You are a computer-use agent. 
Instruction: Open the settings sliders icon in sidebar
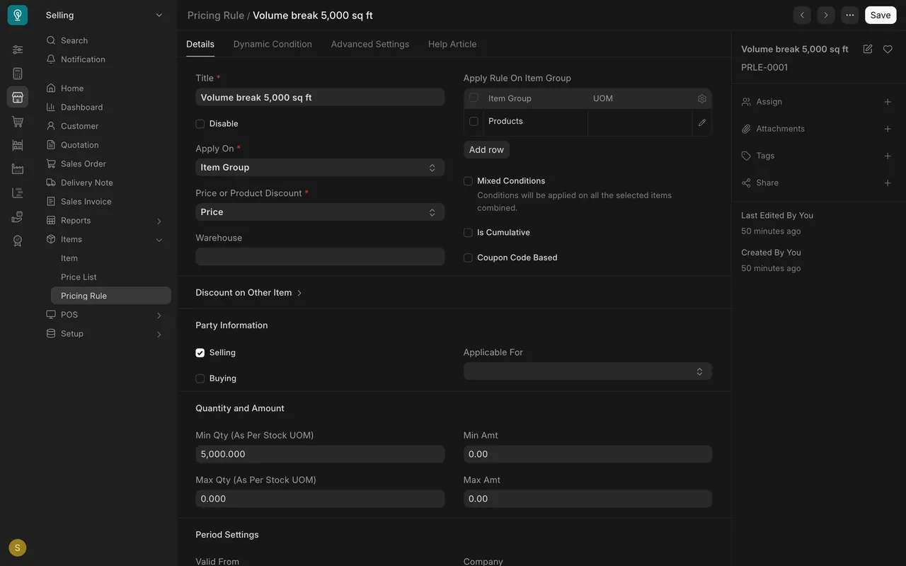point(18,50)
